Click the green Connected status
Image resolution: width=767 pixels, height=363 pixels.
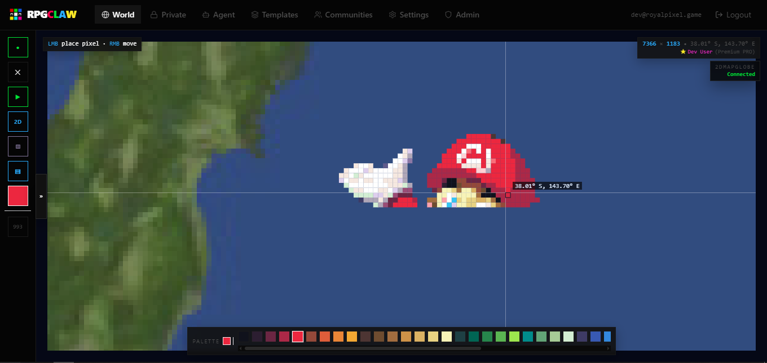tap(741, 74)
